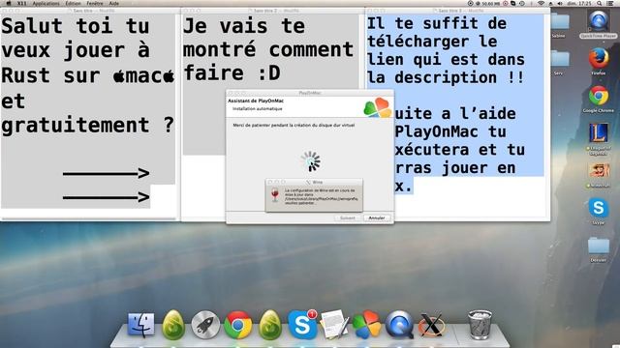Click the PlayOnMac clover logo in assistant
Image resolution: width=620 pixels, height=348 pixels.
[x=377, y=107]
